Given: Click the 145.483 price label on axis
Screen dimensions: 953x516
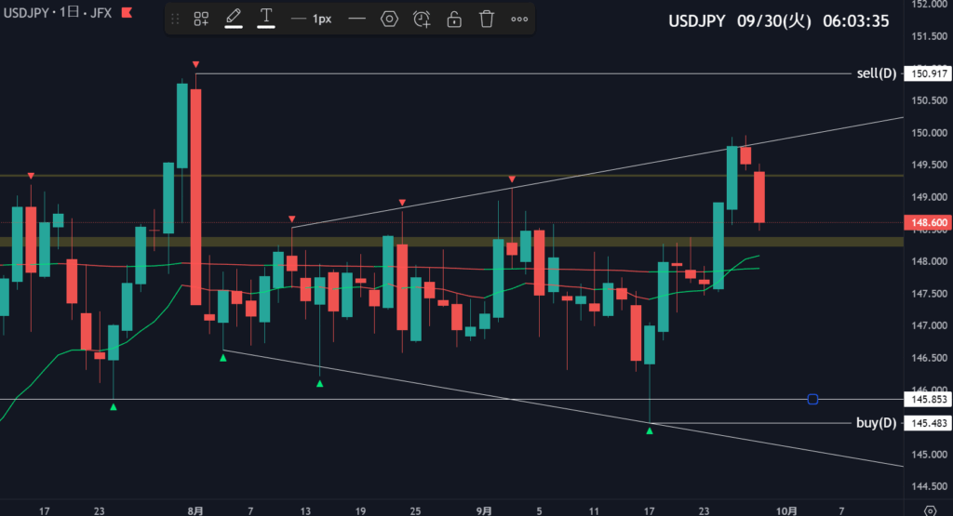Looking at the screenshot, I should point(927,423).
